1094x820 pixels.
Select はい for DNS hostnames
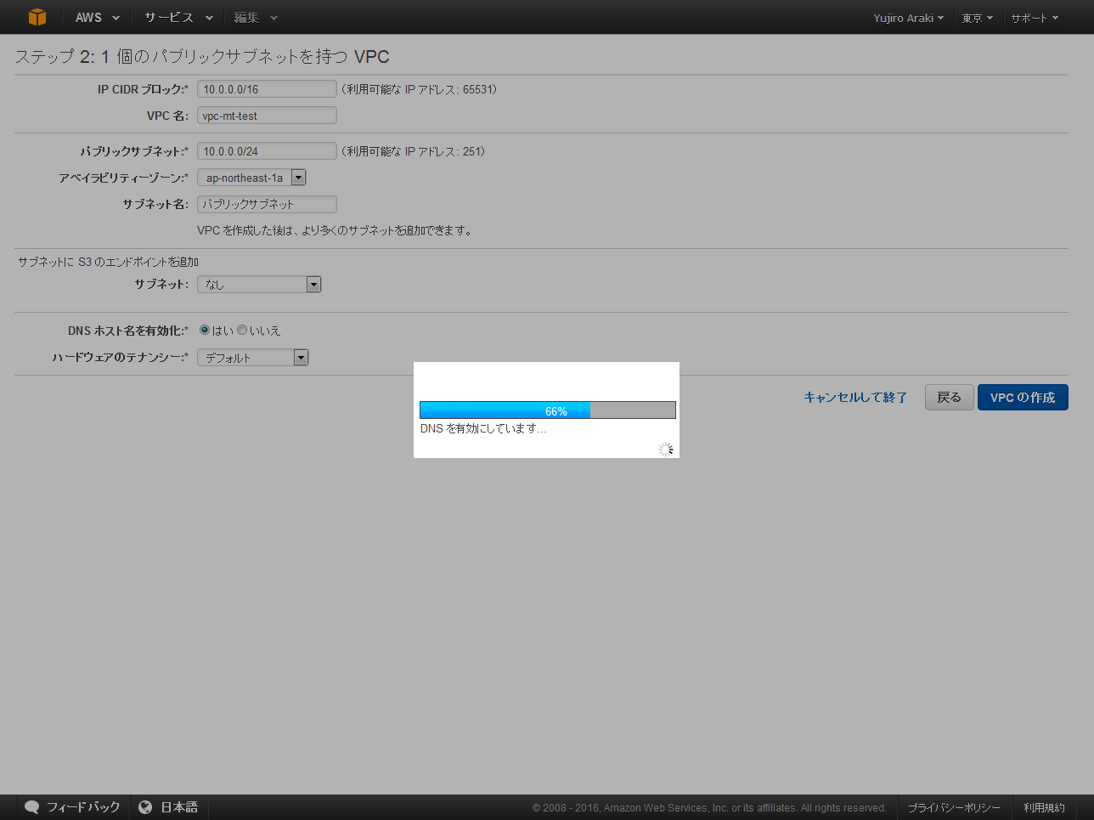(205, 330)
